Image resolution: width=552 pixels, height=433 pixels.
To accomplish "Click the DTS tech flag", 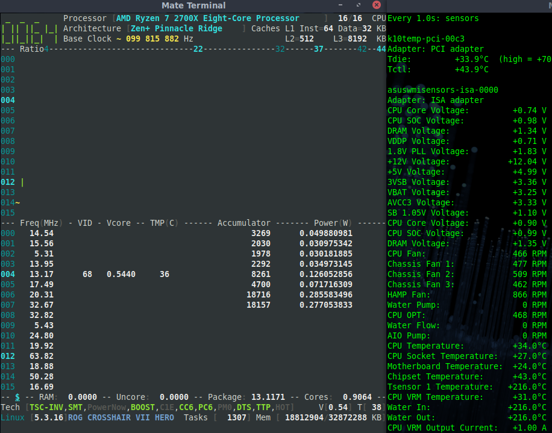I will (244, 407).
